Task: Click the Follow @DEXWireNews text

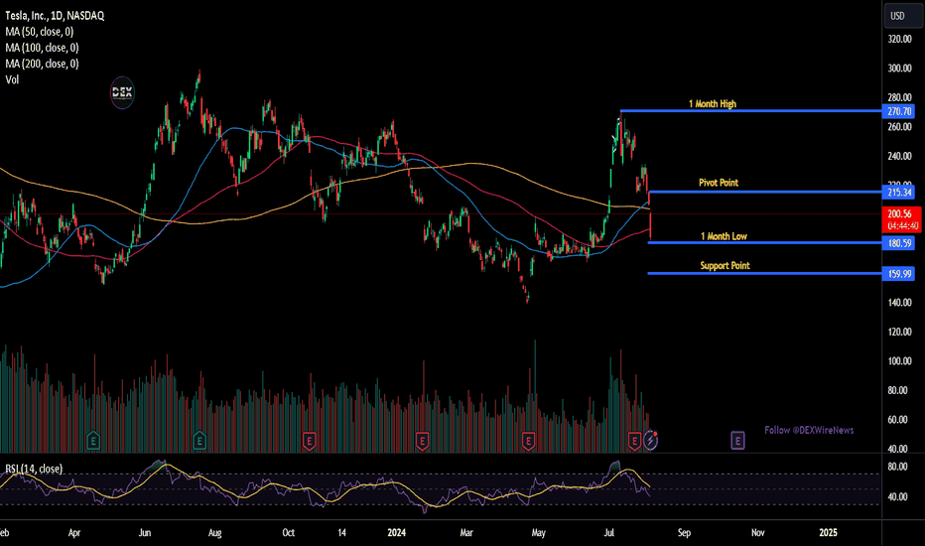Action: click(810, 430)
